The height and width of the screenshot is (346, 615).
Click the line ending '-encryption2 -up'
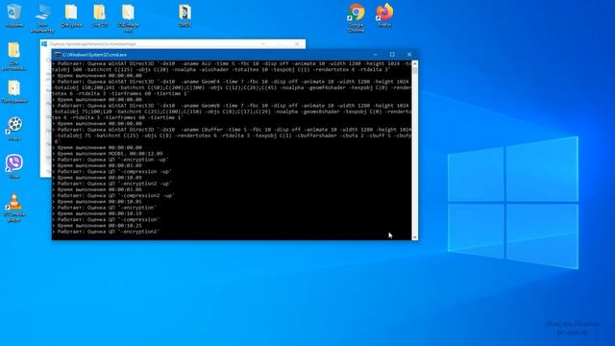111,184
